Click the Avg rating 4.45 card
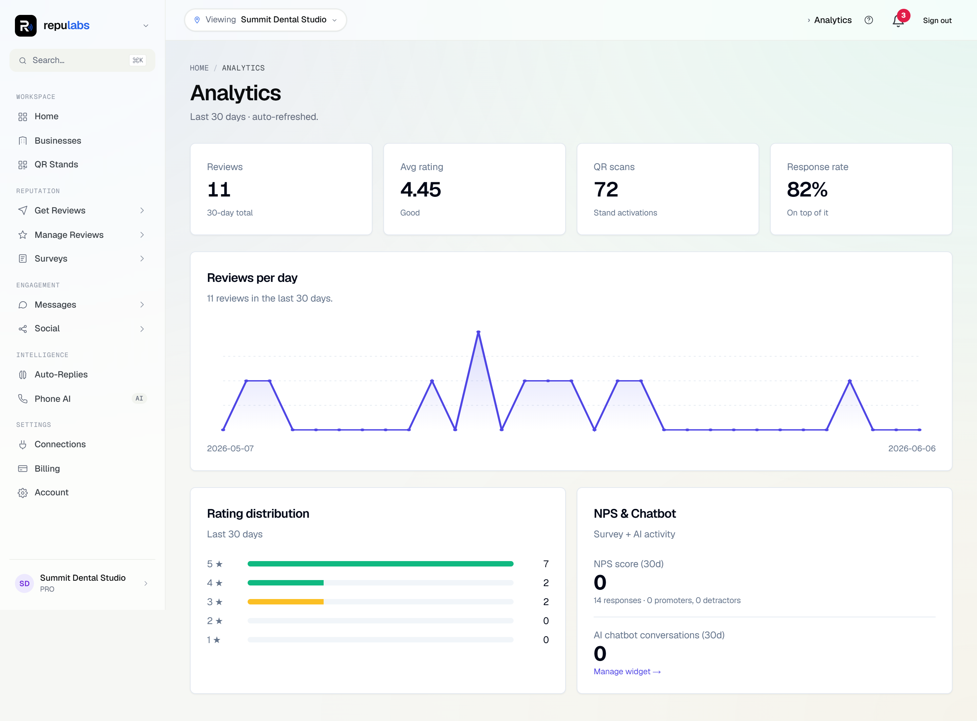This screenshot has width=977, height=721. click(x=474, y=189)
